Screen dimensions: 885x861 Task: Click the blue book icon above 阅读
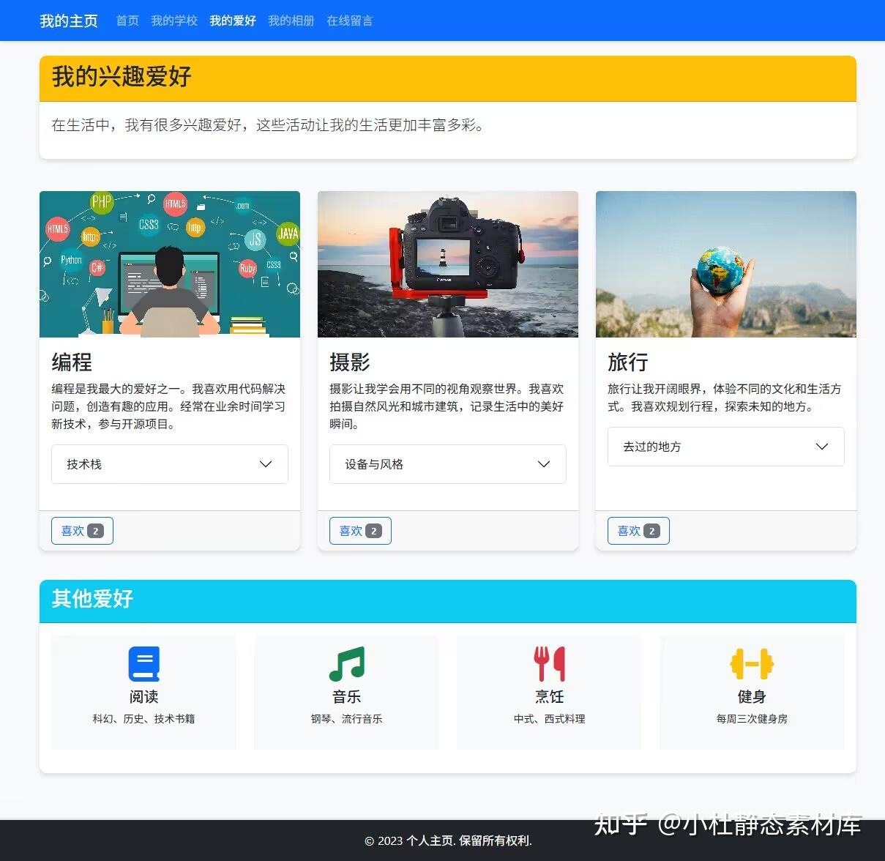143,663
